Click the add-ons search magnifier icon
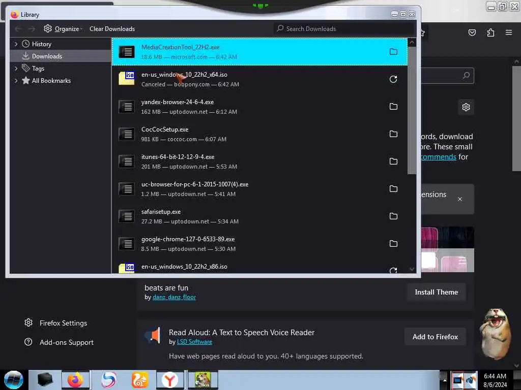The image size is (521, 390). (x=466, y=76)
